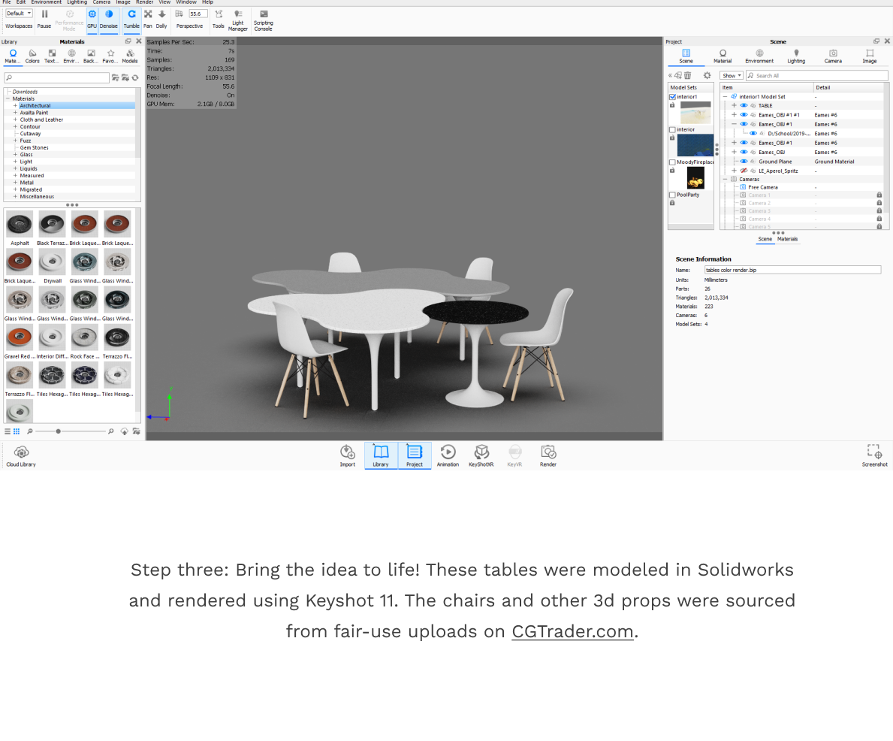
Task: Switch library to grid view
Action: (17, 431)
